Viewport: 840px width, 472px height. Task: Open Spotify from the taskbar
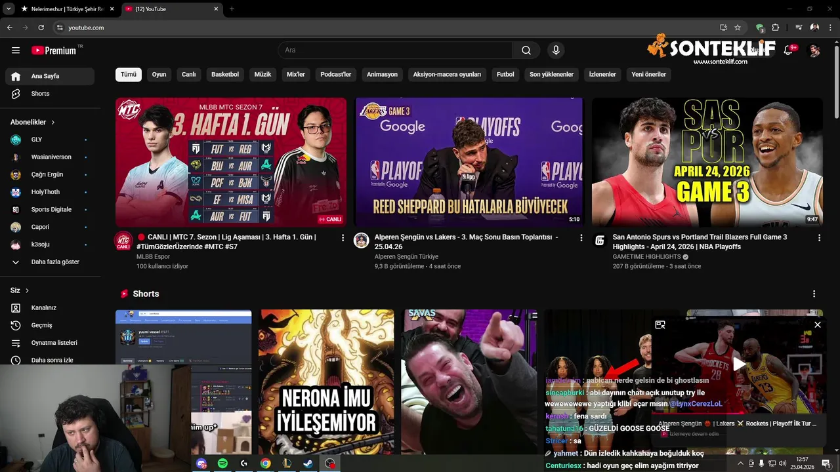pyautogui.click(x=222, y=463)
